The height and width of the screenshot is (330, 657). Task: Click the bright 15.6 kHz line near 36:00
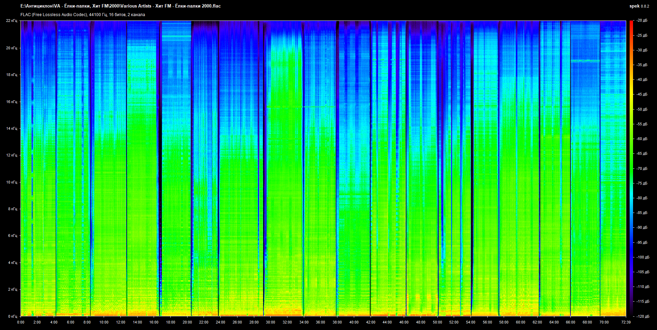320,107
